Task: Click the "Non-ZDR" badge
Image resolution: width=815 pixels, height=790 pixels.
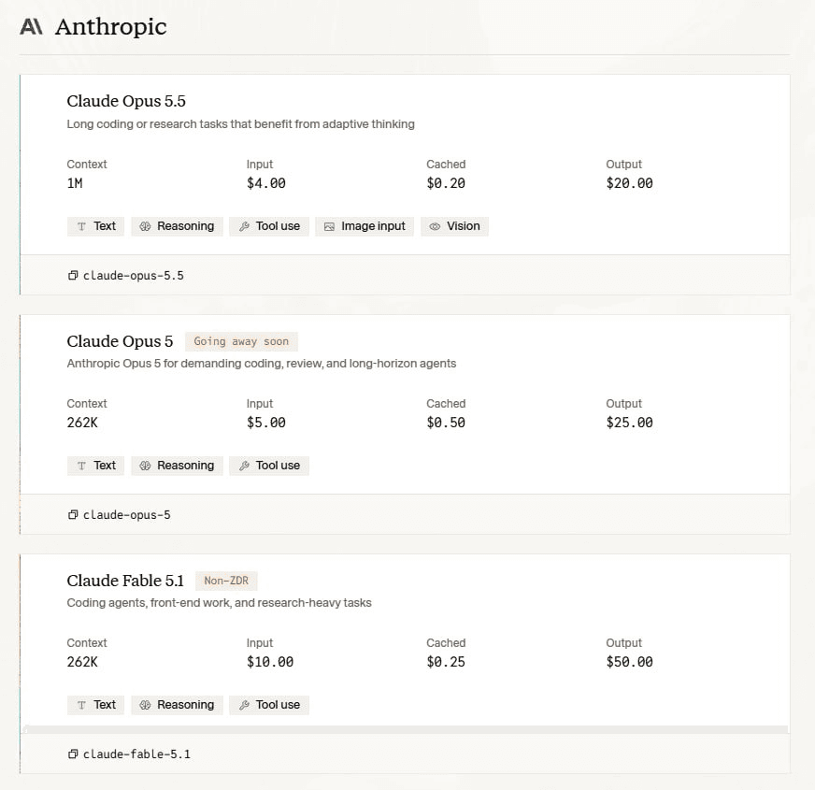Action: tap(226, 581)
